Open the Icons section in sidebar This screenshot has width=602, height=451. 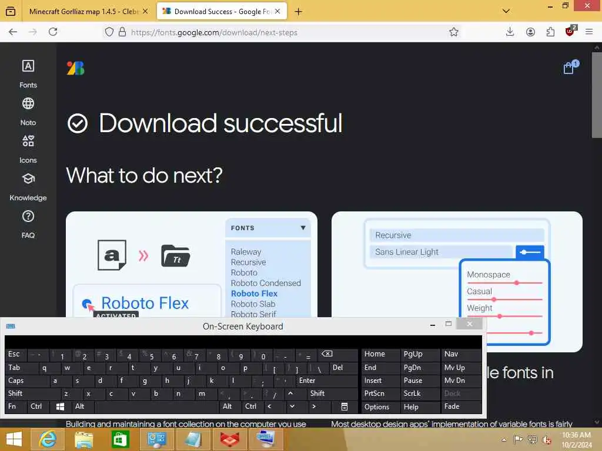coord(28,149)
